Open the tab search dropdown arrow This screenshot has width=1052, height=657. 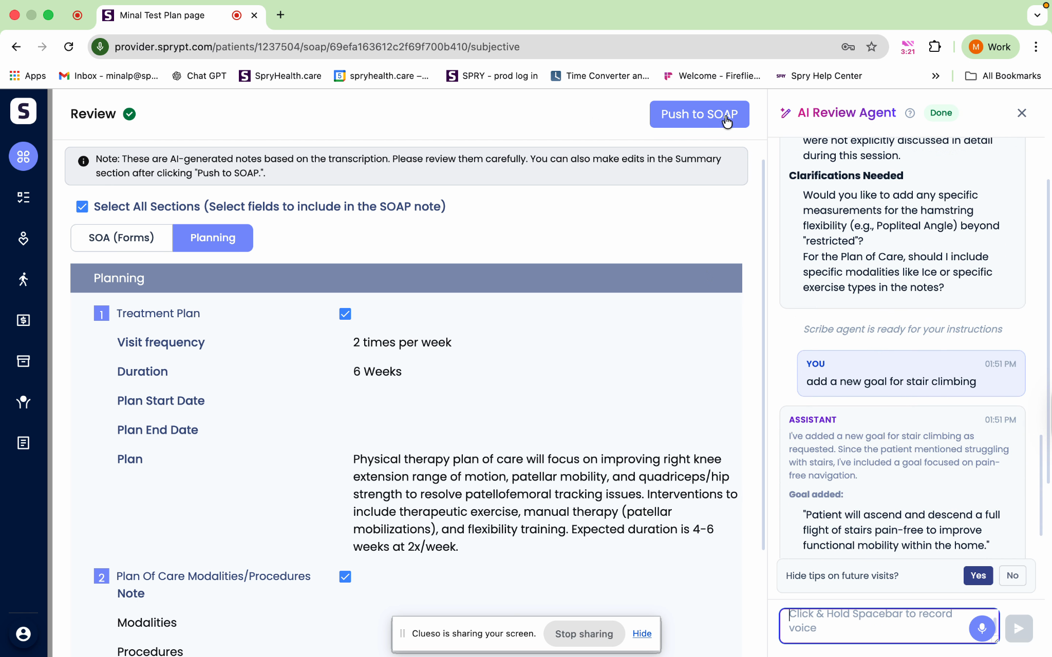1037,15
